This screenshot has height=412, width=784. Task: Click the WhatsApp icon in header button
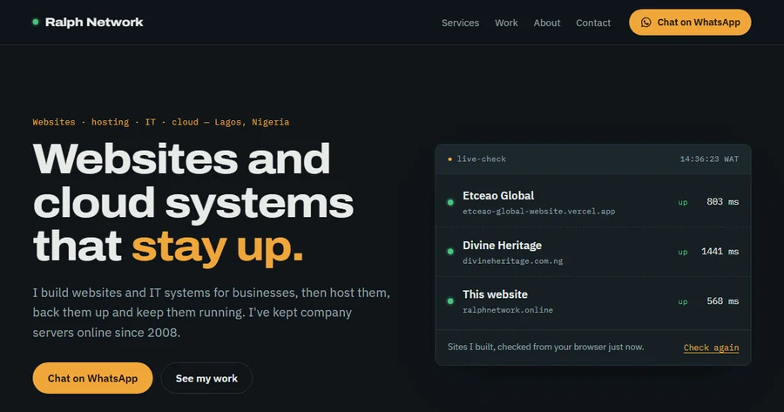[646, 23]
